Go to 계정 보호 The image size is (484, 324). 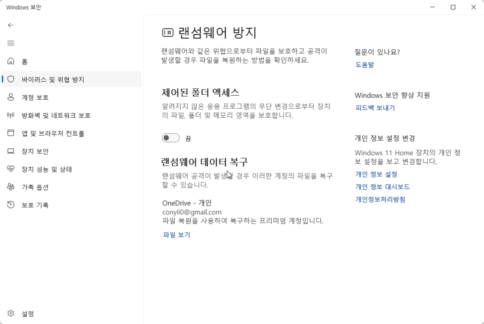72,97
